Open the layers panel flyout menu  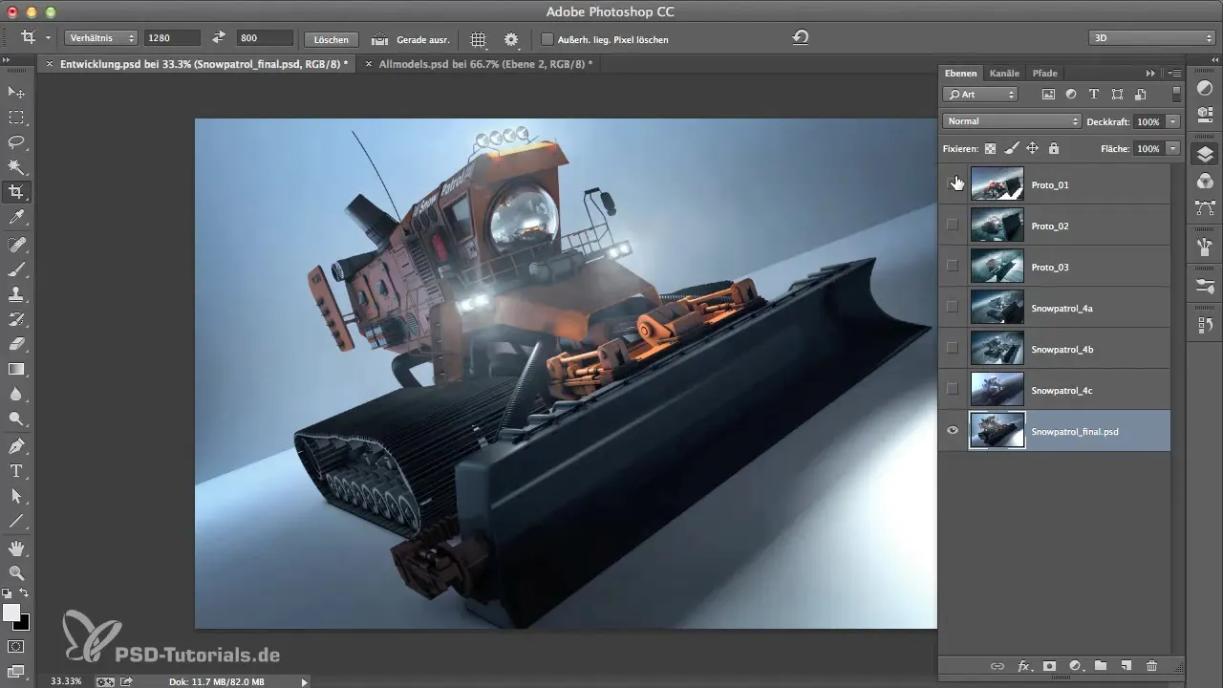[x=1175, y=73]
